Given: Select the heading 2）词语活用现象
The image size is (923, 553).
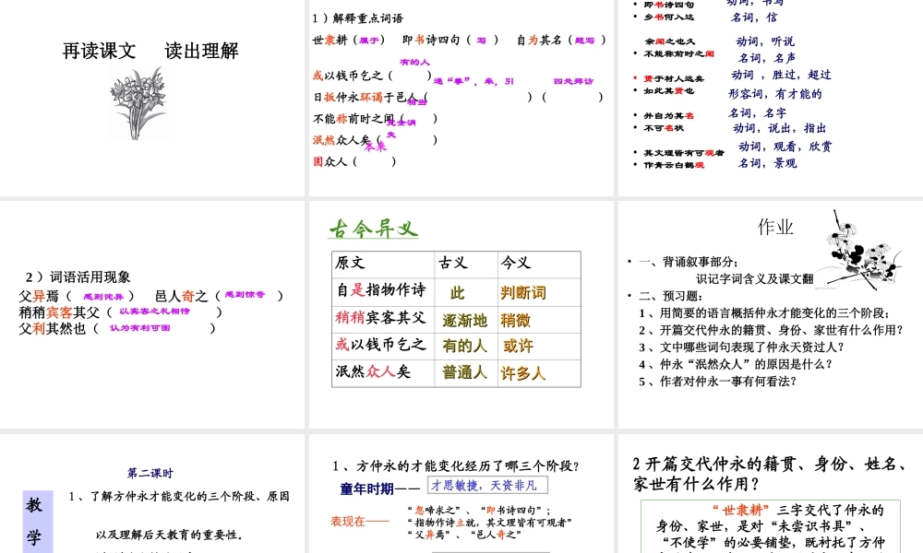Looking at the screenshot, I should pyautogui.click(x=78, y=276).
